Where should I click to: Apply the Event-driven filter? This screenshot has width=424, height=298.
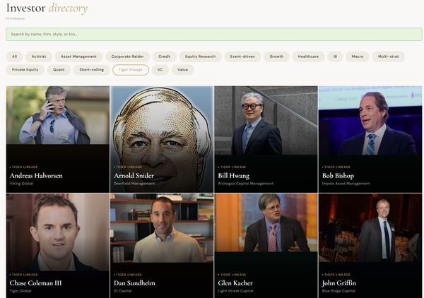[242, 56]
